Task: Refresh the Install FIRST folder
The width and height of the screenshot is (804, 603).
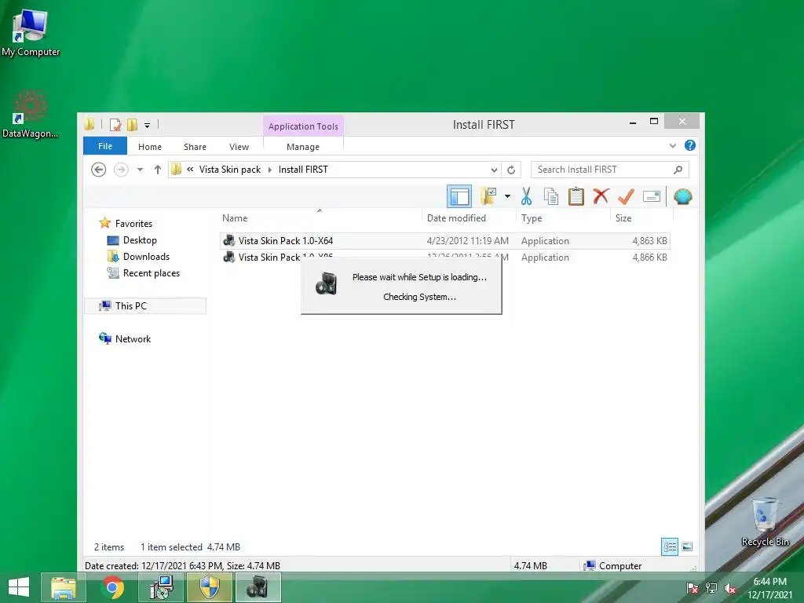Action: (x=511, y=170)
